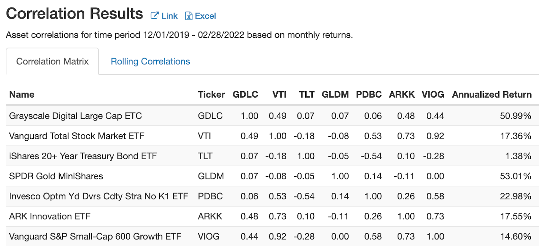
Task: Click the ARKK column header
Action: 402,95
